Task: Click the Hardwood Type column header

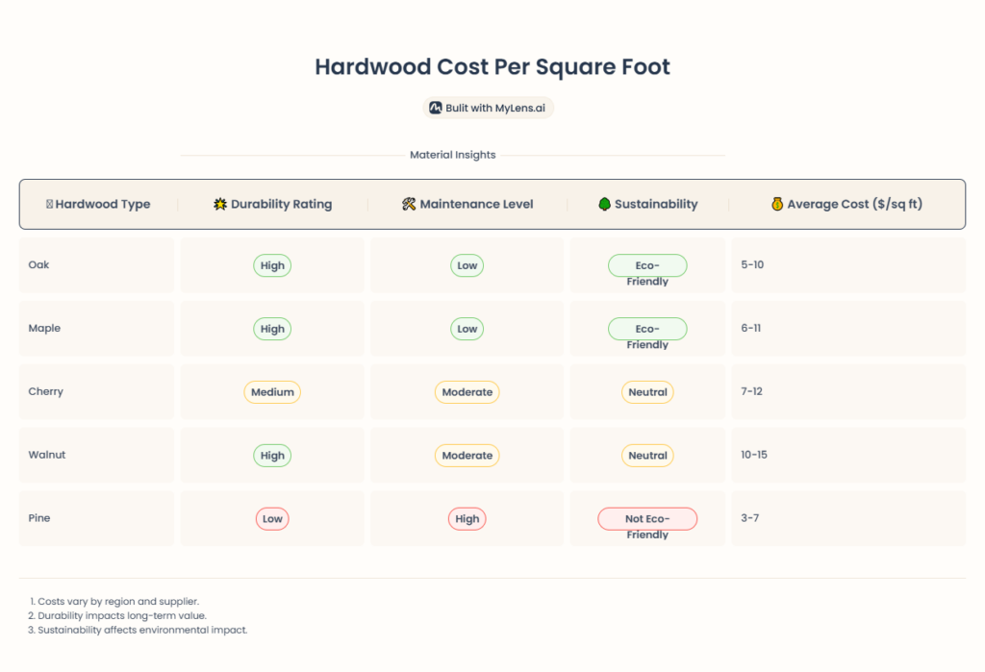Action: point(98,204)
